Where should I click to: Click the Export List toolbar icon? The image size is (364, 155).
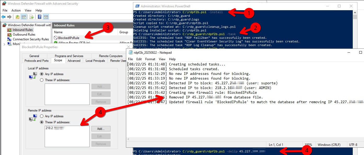[31, 17]
